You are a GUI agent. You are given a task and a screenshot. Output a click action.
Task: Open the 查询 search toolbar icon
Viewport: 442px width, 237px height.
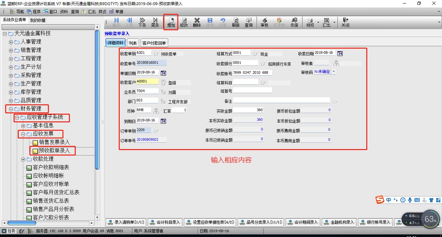pyautogui.click(x=249, y=22)
